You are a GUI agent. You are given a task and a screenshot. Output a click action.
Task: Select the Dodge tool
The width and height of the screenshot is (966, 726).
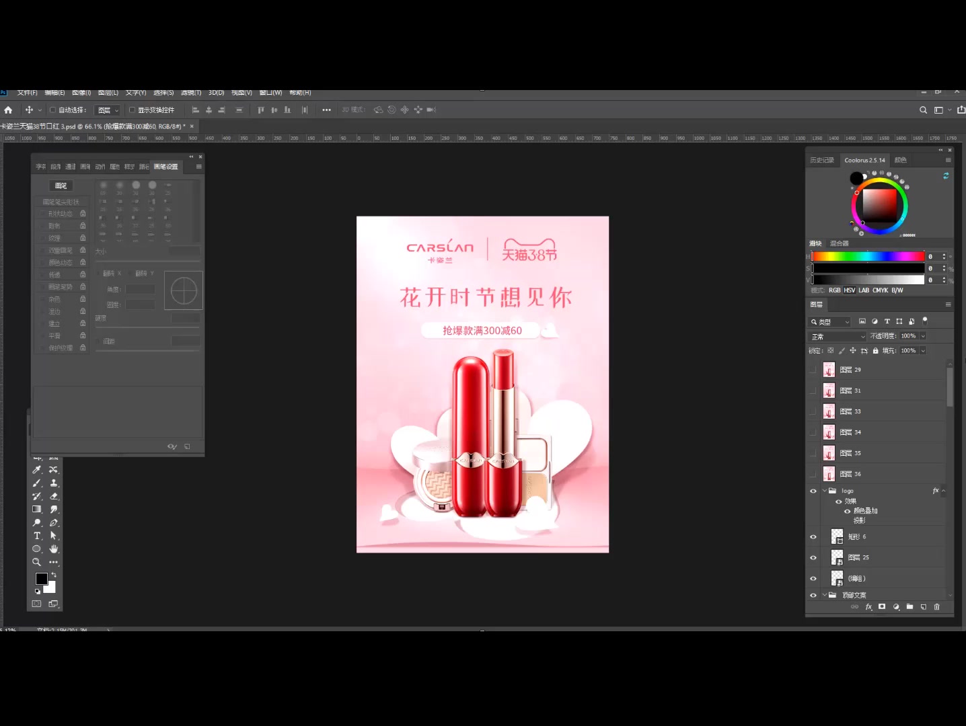37,522
